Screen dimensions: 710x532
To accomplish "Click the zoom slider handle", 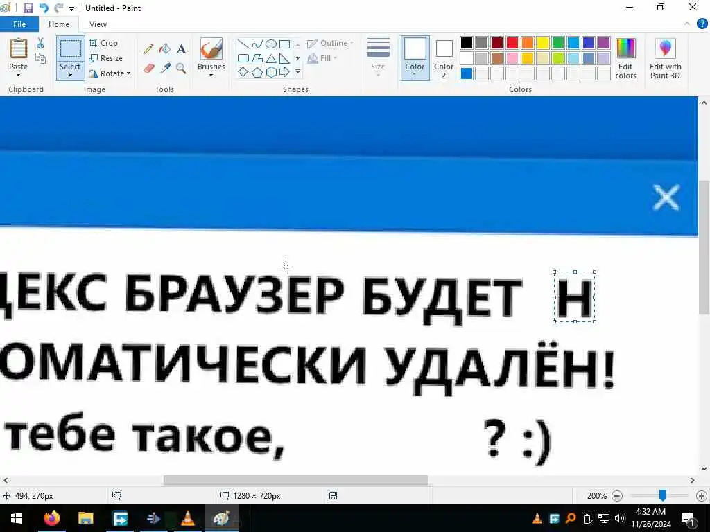I will pyautogui.click(x=662, y=495).
